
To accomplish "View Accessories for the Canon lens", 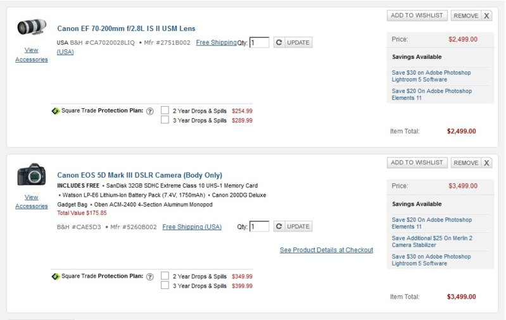I will (x=31, y=55).
